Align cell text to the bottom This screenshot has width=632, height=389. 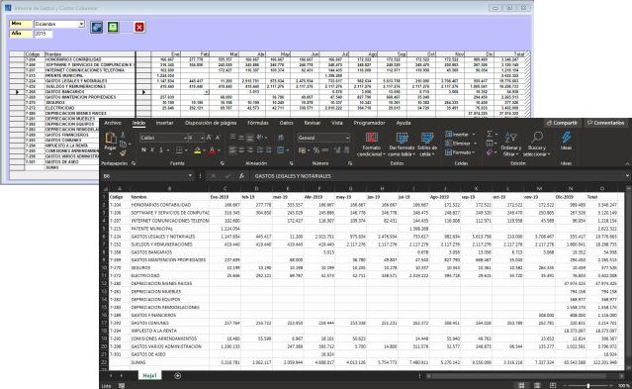pyautogui.click(x=250, y=138)
